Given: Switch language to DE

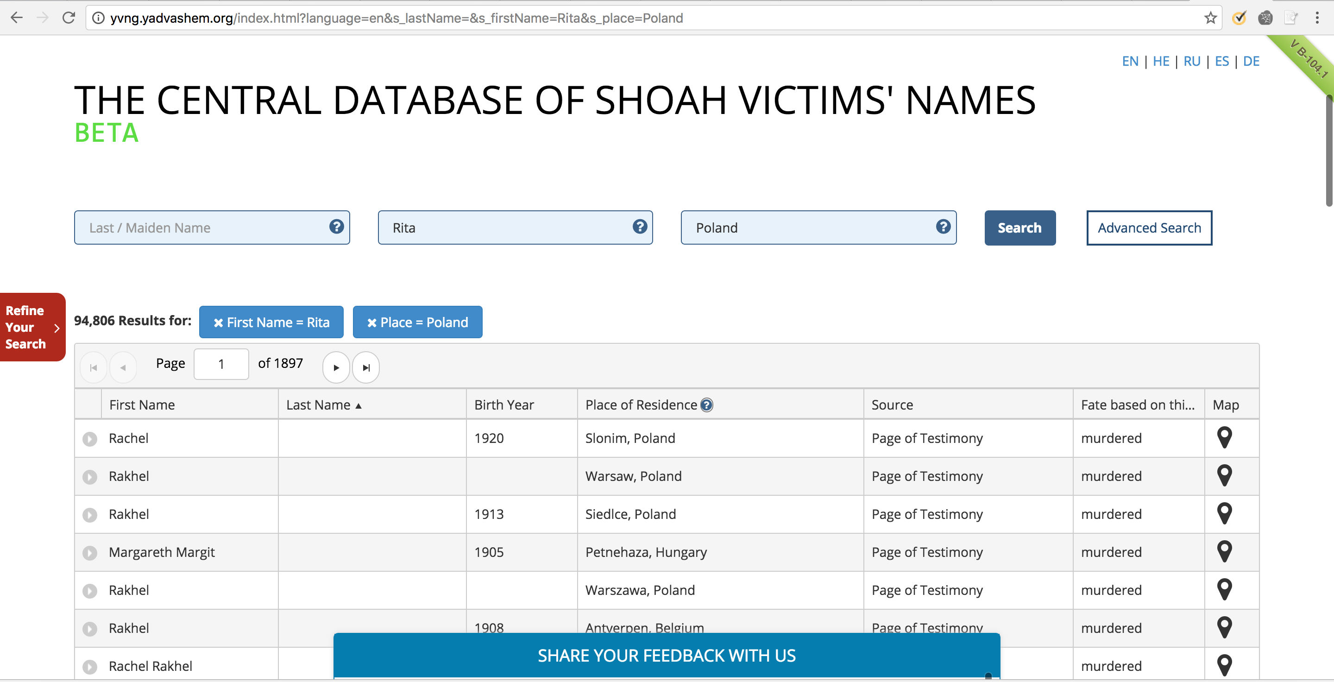Looking at the screenshot, I should (1251, 61).
